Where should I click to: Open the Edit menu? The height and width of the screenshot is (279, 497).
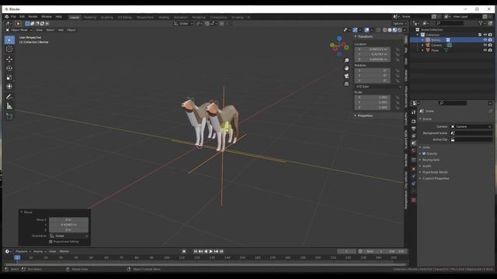[x=22, y=17]
